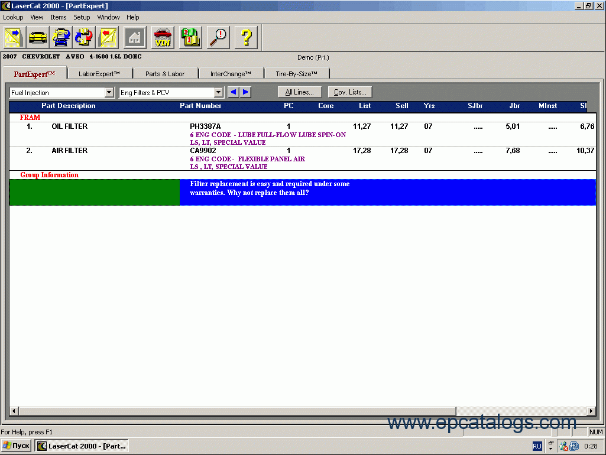The width and height of the screenshot is (606, 455).
Task: Click the air filter list price 17,28
Action: tap(362, 151)
